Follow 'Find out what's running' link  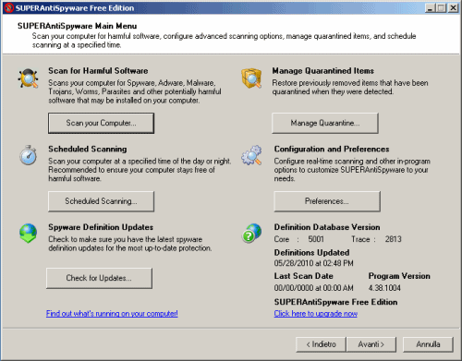[112, 314]
